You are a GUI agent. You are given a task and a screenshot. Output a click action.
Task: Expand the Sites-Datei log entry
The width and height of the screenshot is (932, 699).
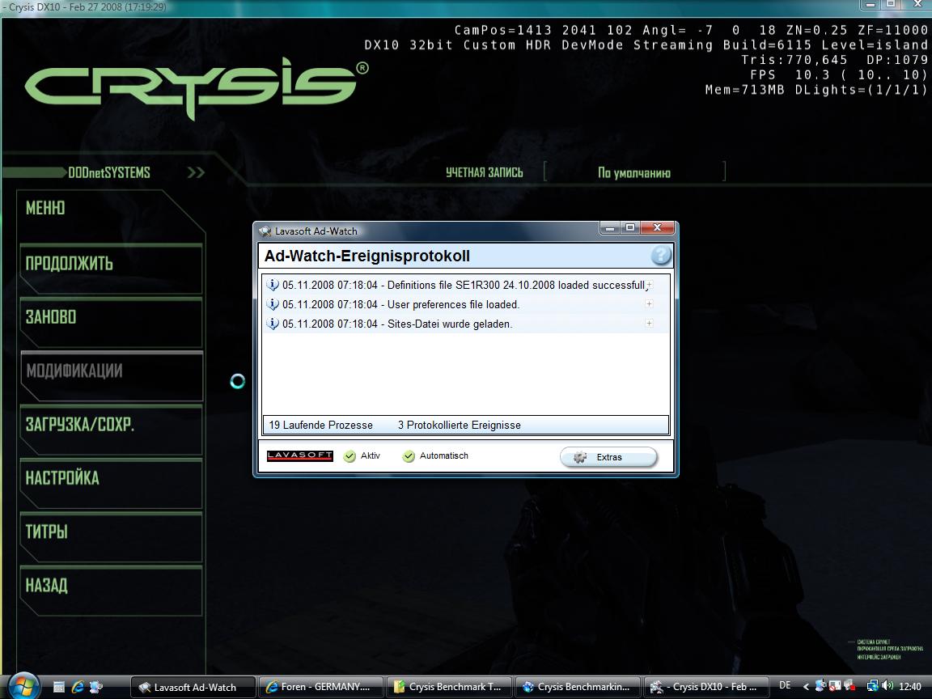coord(649,324)
